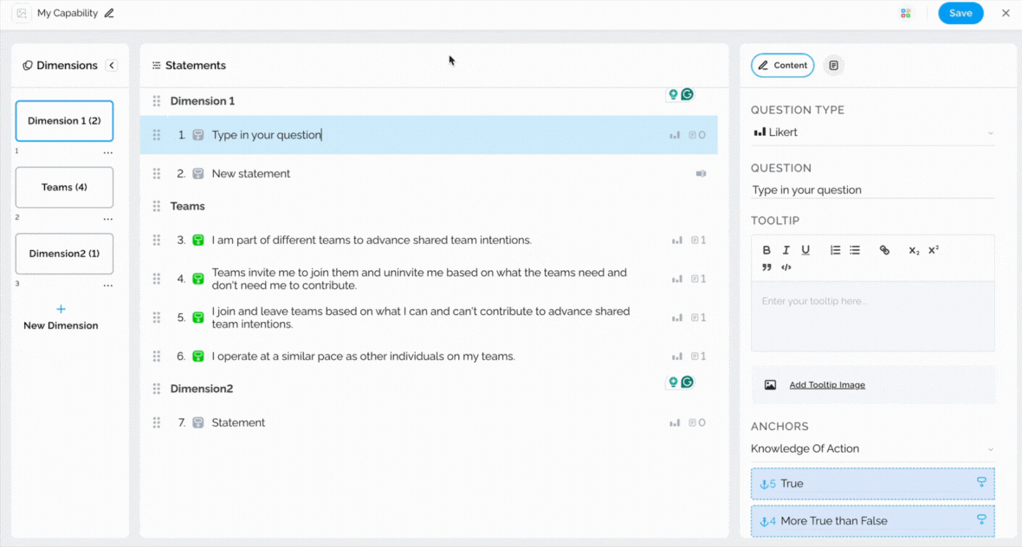Image resolution: width=1022 pixels, height=547 pixels.
Task: Click the color icon on the True anchor
Action: click(x=981, y=483)
